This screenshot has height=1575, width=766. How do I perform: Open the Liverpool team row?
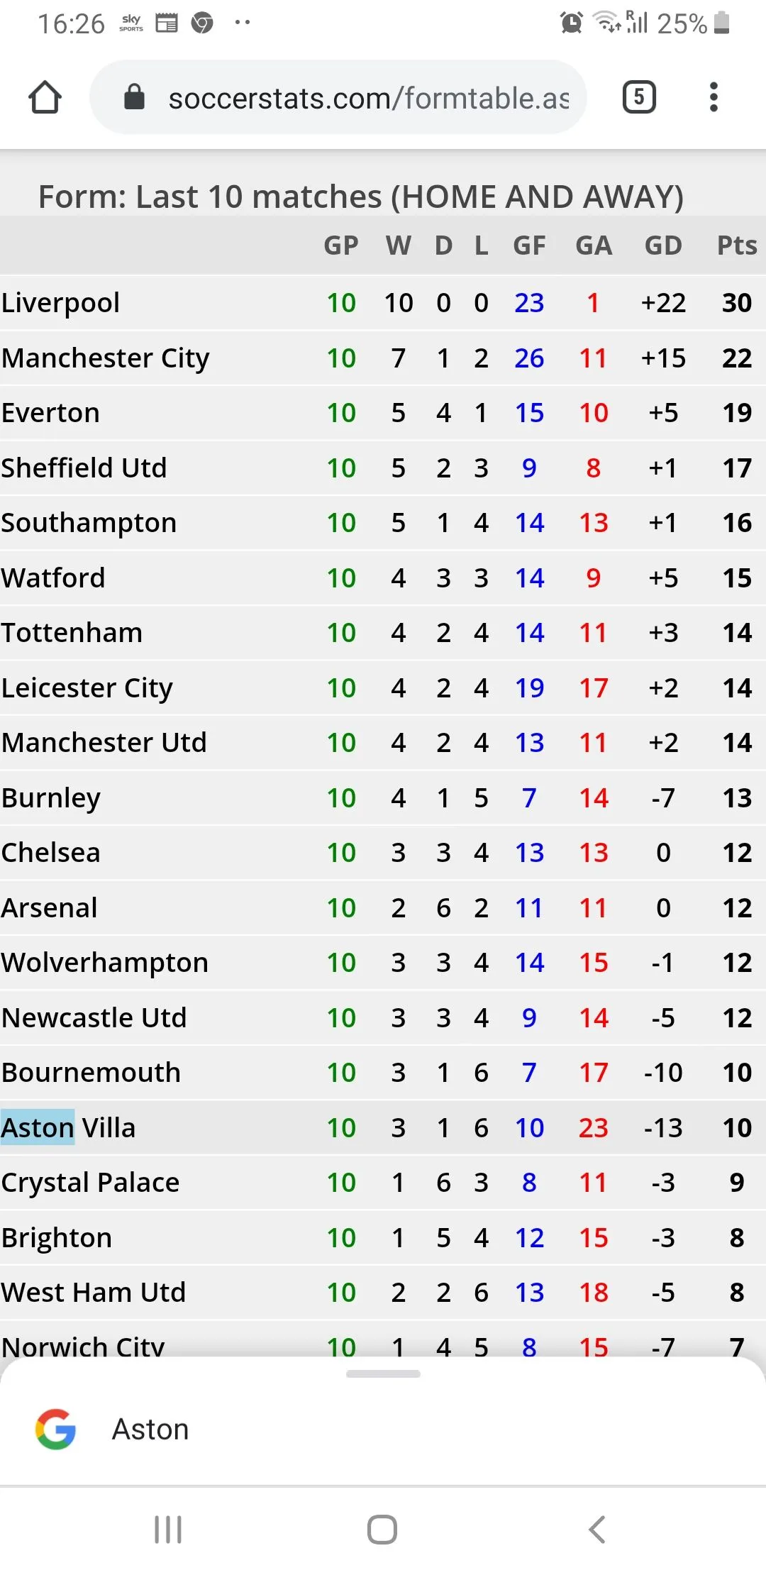point(61,303)
